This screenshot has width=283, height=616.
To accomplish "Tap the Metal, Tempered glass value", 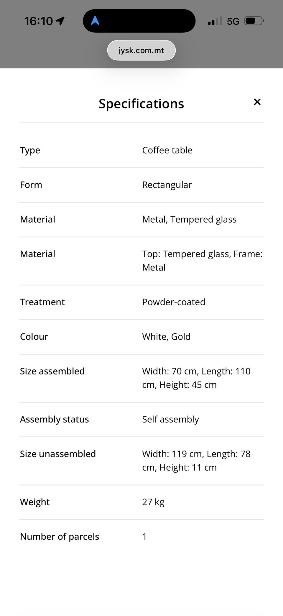I will tap(189, 219).
